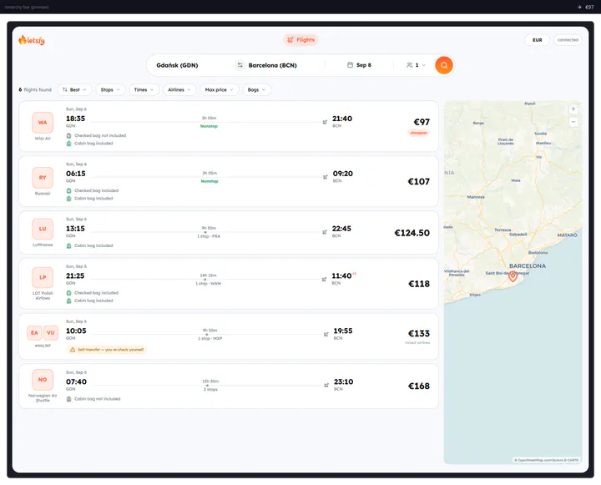This screenshot has width=601, height=485.
Task: Edit the Barcelona (BCN) destination field
Action: tap(272, 65)
